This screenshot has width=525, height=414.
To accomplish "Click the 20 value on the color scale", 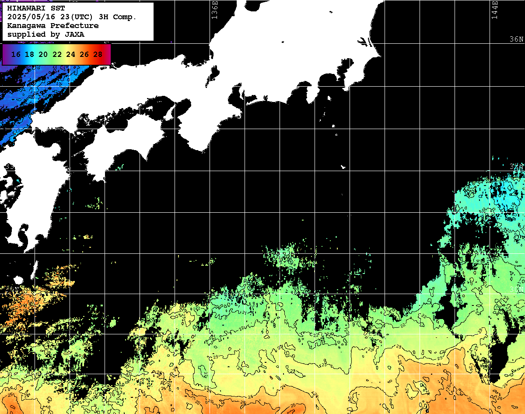I will [43, 55].
